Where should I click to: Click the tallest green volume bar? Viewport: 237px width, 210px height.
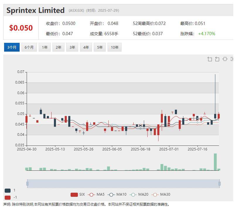tap(215, 162)
